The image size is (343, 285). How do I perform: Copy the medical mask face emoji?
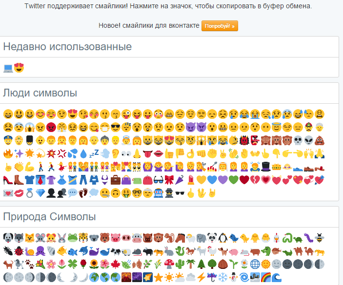coord(104,127)
